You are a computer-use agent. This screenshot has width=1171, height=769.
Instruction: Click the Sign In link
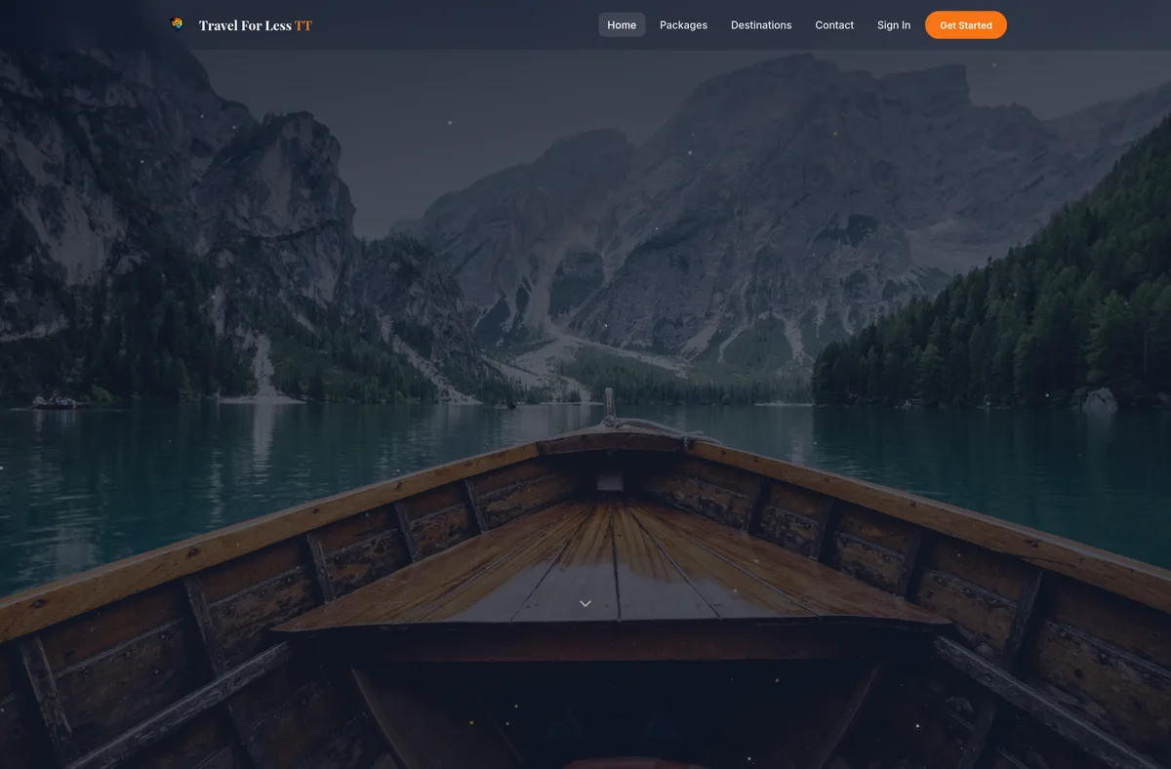tap(894, 25)
